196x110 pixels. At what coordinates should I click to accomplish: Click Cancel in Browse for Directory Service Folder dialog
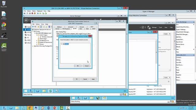click(x=86, y=66)
